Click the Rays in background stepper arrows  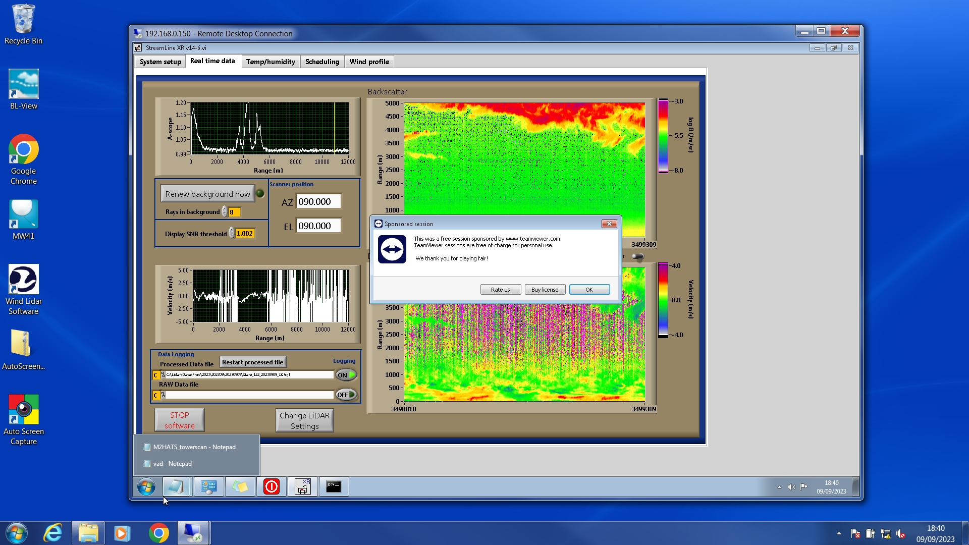[x=224, y=212]
